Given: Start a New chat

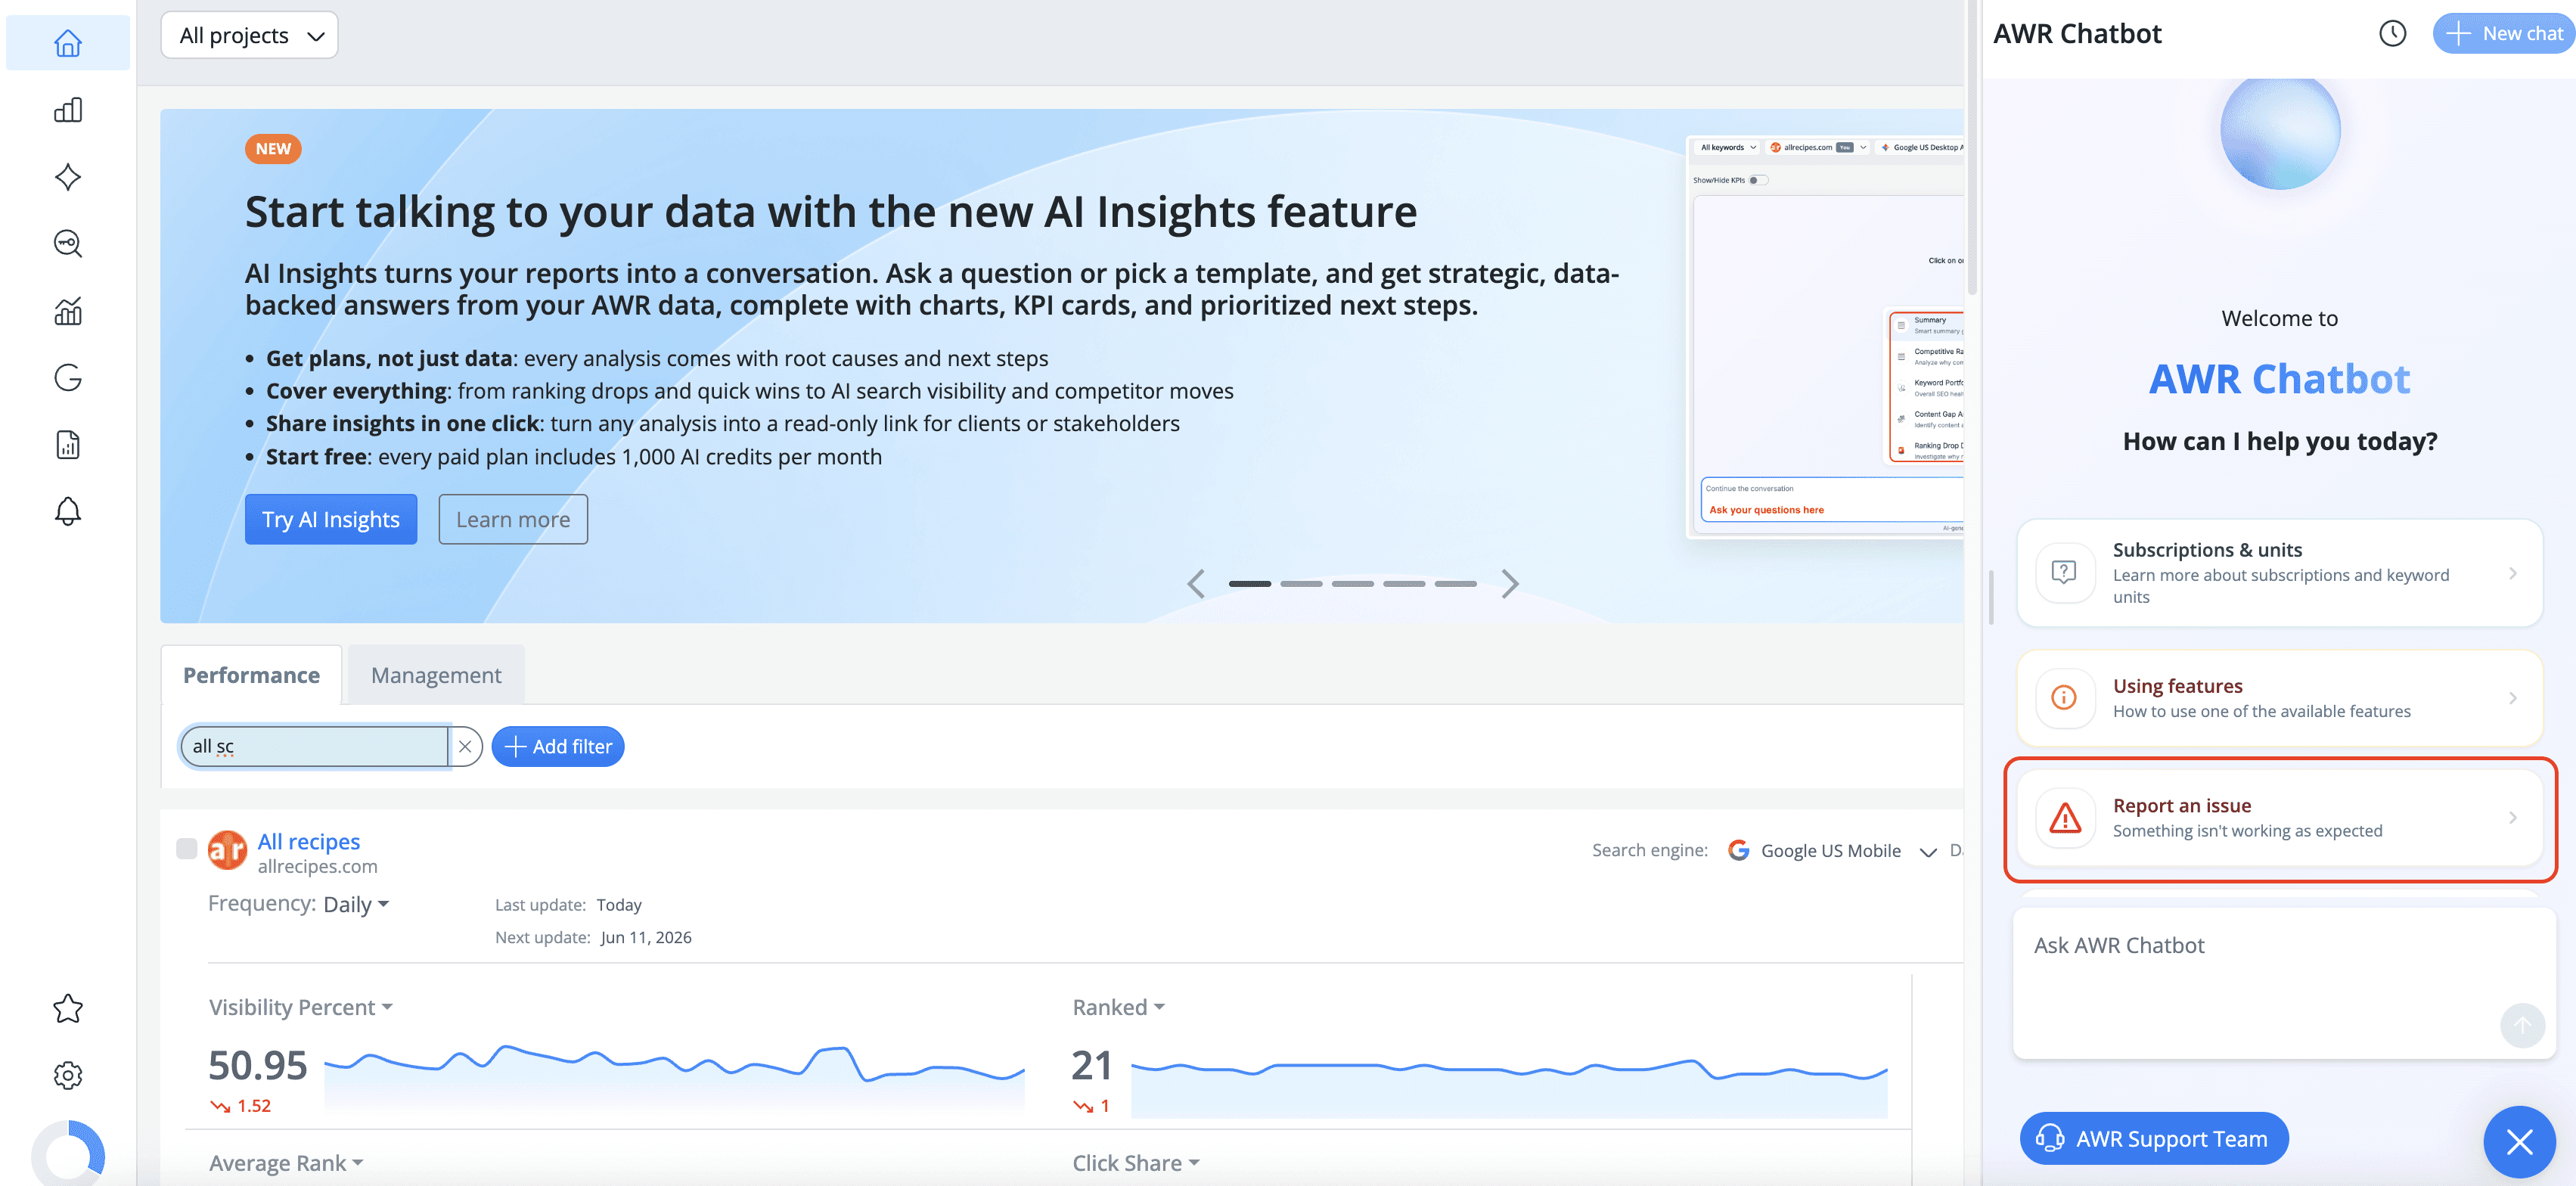Looking at the screenshot, I should coord(2505,33).
